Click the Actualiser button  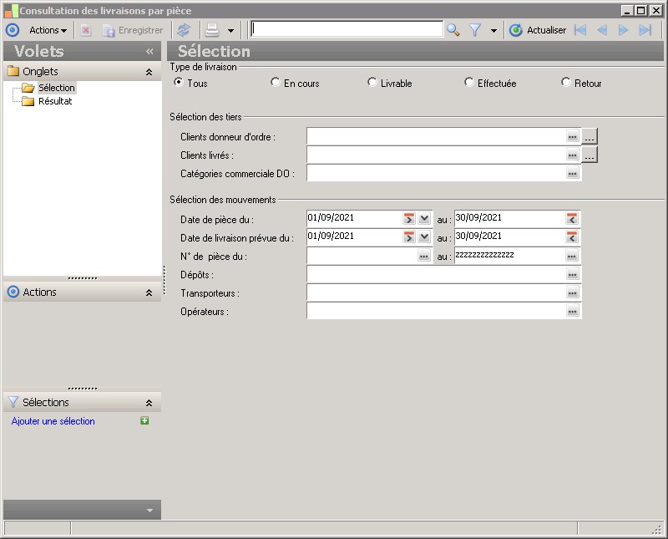(538, 30)
